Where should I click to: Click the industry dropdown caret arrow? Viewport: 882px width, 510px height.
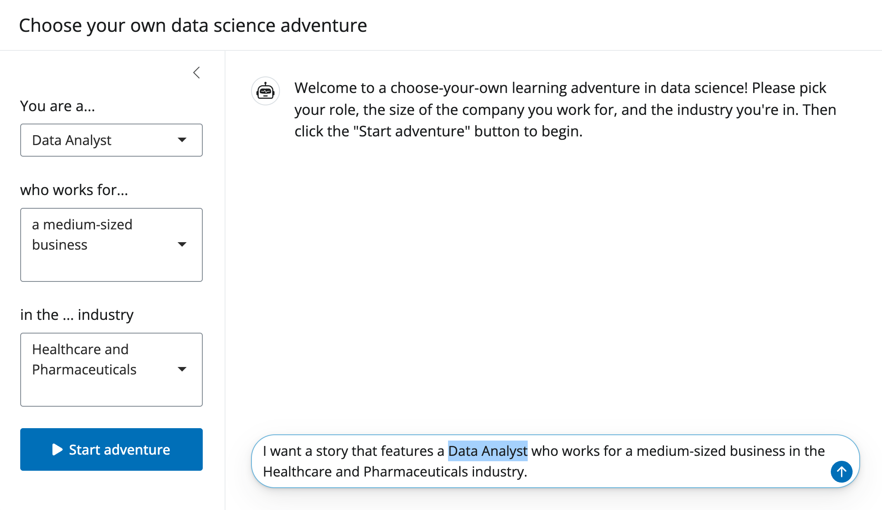coord(182,369)
